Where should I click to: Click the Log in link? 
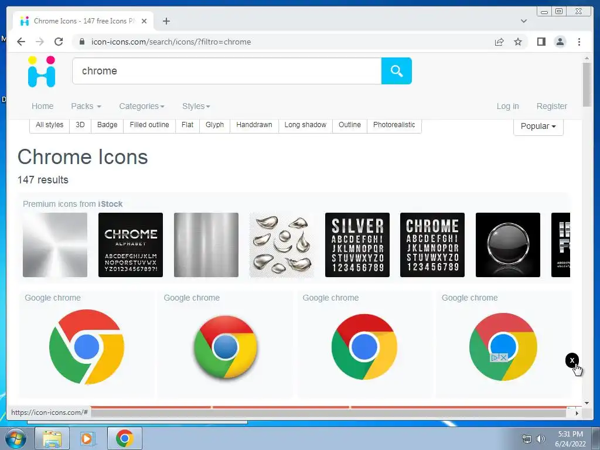(508, 106)
